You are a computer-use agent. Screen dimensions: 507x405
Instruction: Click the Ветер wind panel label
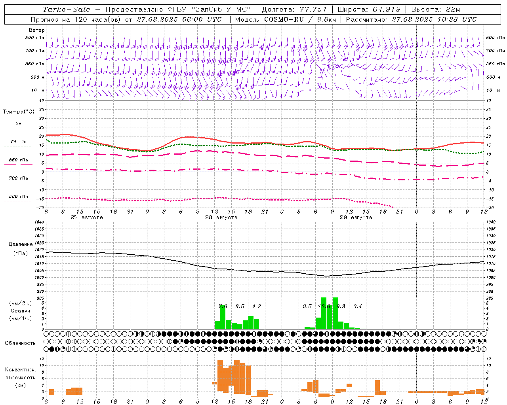pyautogui.click(x=37, y=30)
